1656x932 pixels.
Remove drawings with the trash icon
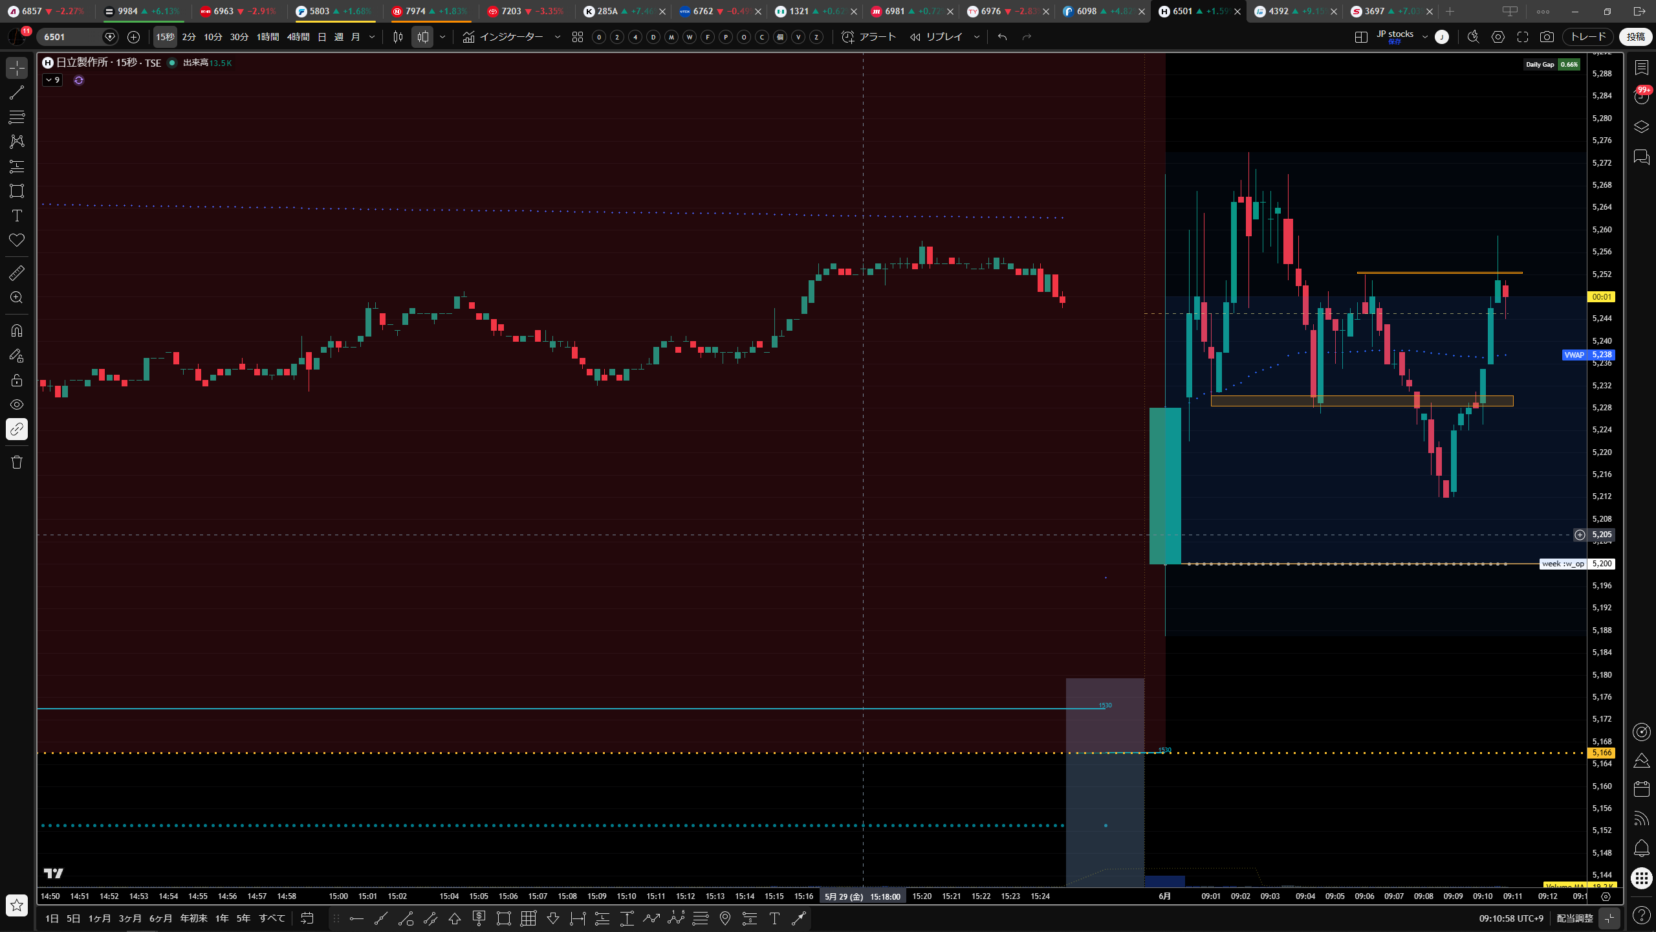[x=17, y=462]
